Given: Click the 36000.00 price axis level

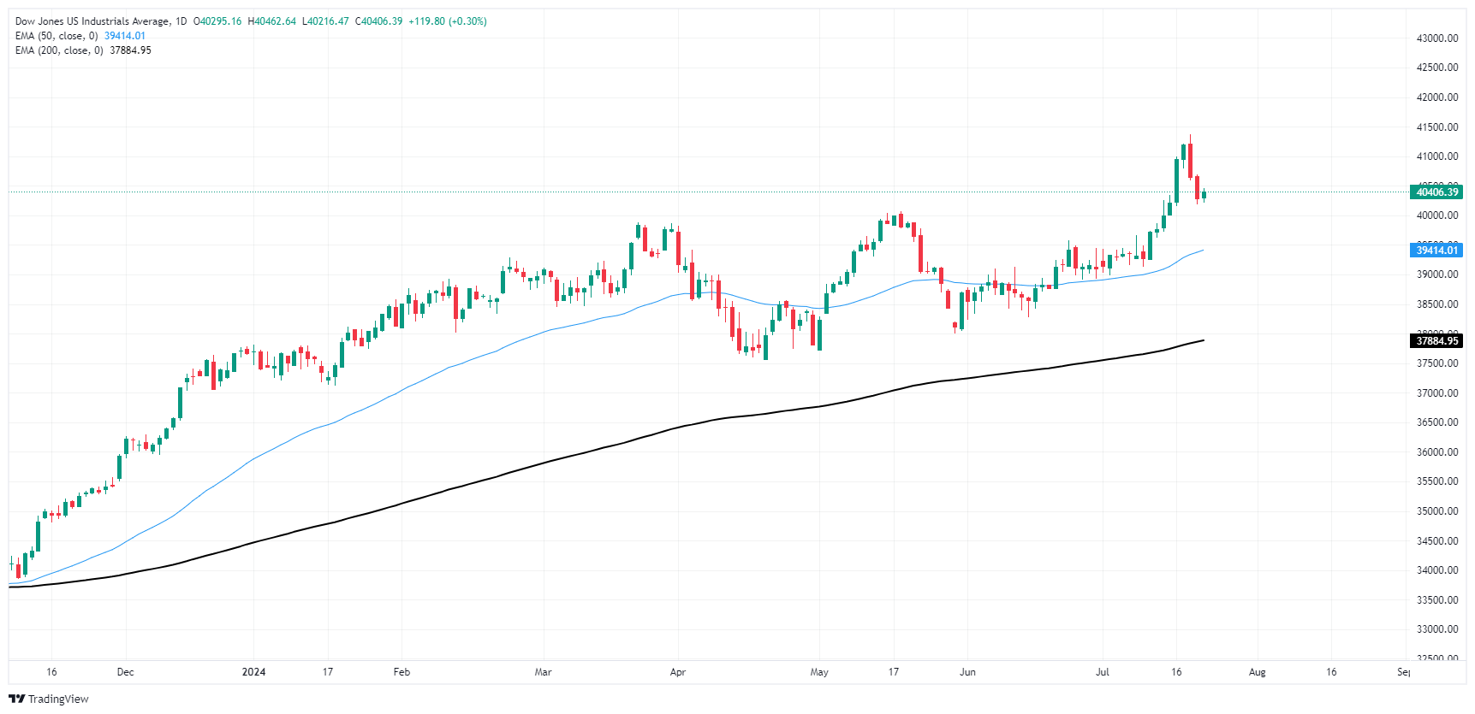Looking at the screenshot, I should point(1437,452).
